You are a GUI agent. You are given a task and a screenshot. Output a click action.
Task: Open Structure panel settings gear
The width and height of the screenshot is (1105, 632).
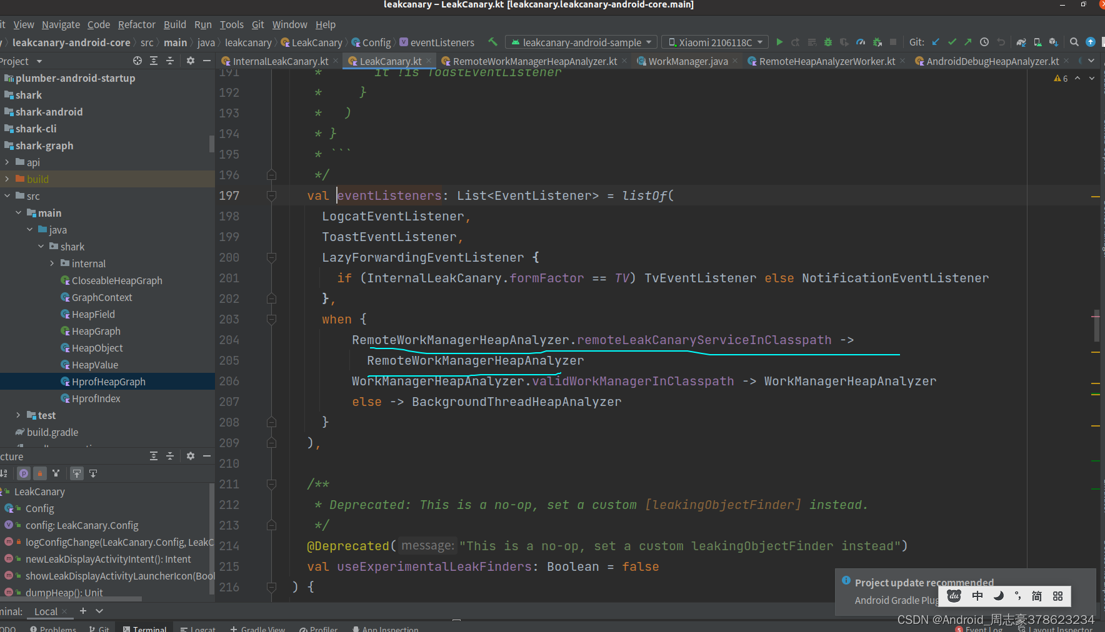point(191,457)
